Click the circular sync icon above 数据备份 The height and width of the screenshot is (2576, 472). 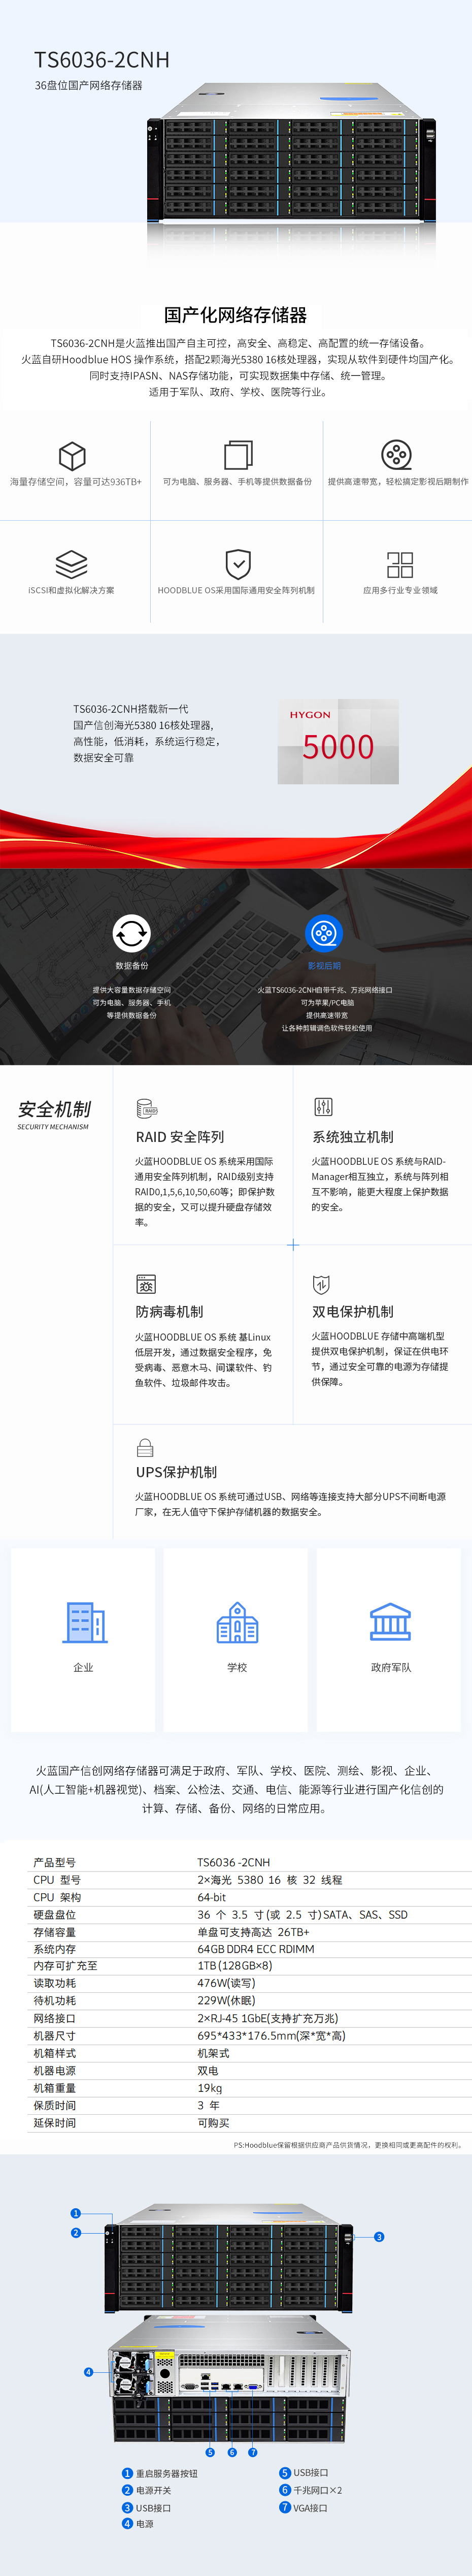(x=131, y=933)
